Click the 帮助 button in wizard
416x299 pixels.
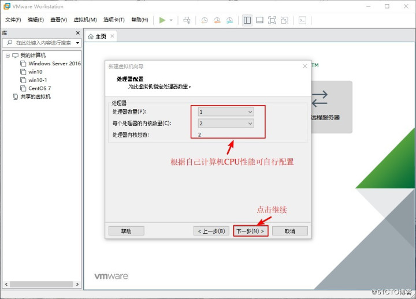(x=127, y=231)
